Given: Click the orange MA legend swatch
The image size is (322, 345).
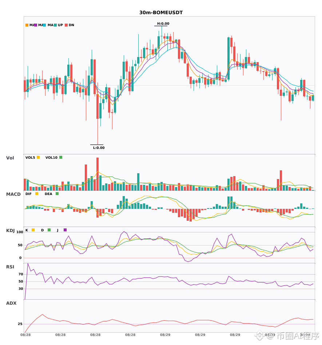Looking at the screenshot, I should 27,25.
